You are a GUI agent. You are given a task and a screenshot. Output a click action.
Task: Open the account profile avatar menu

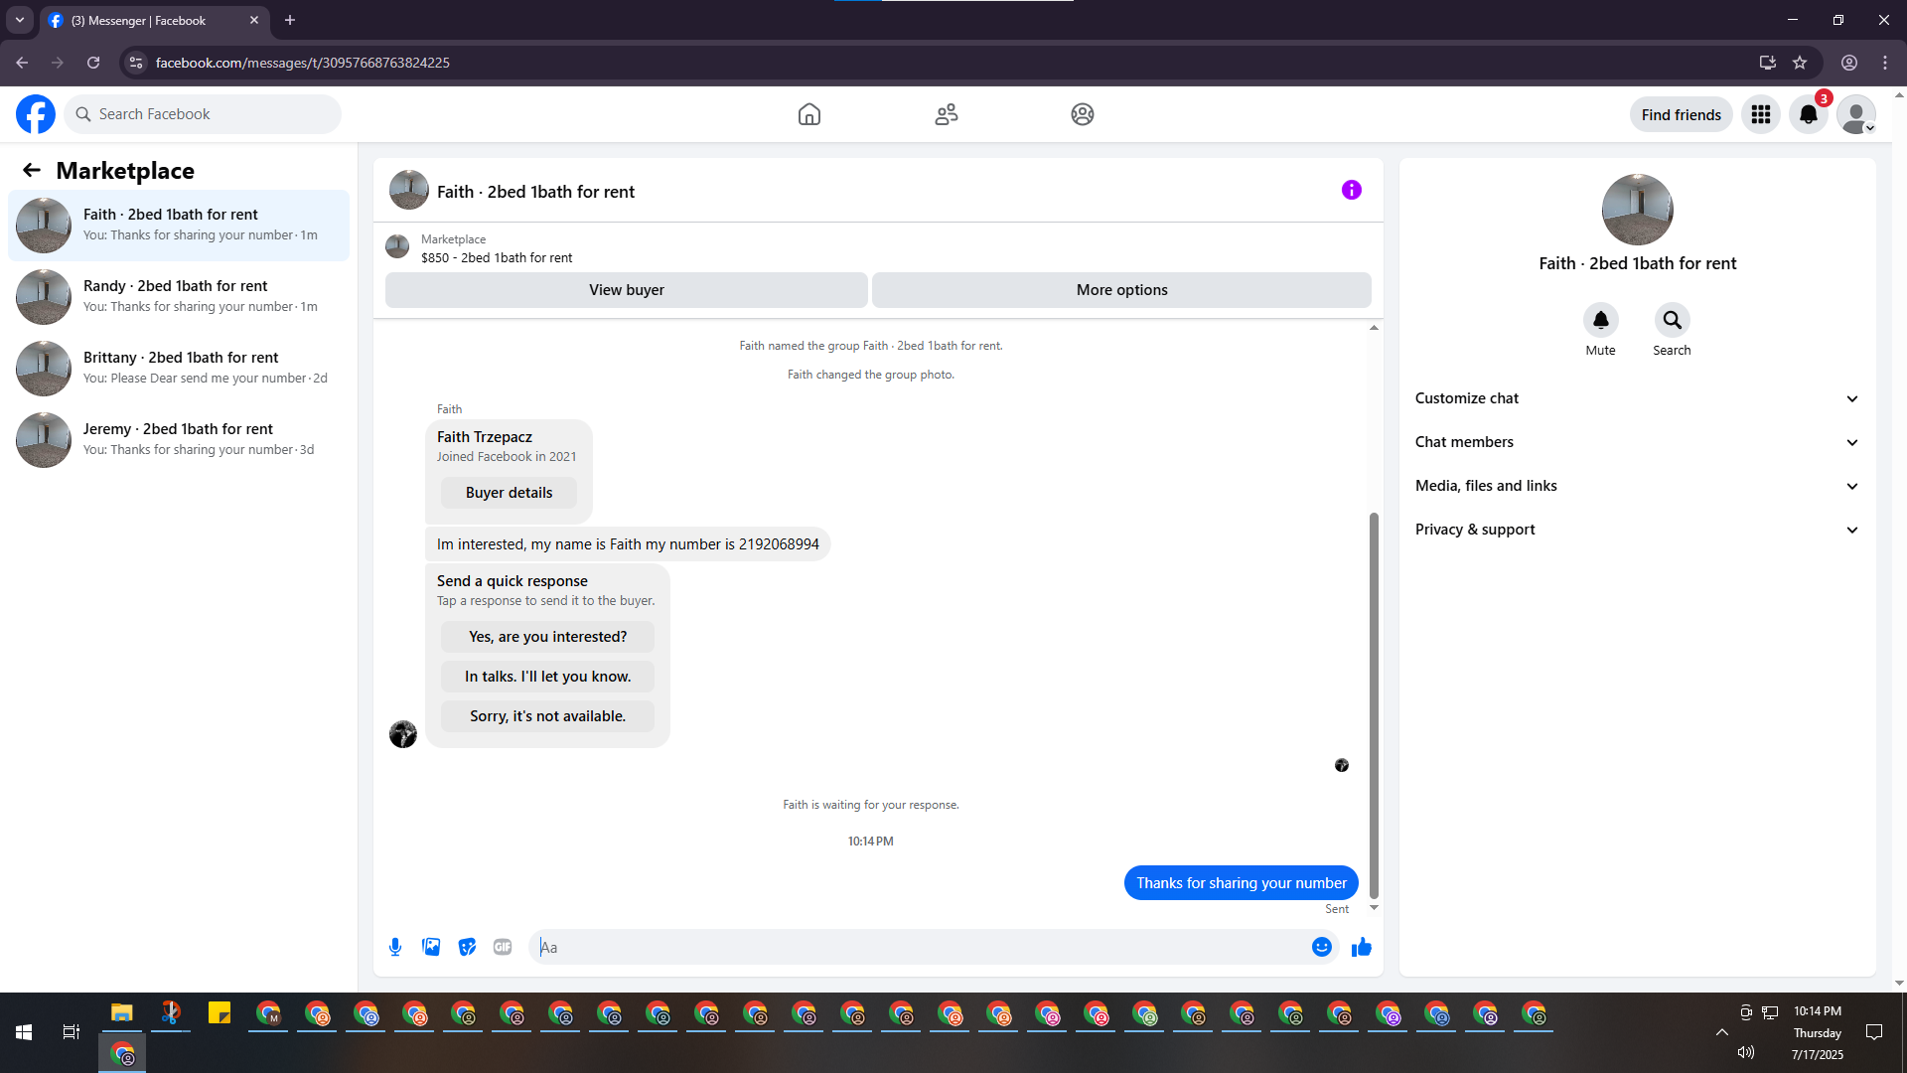[x=1856, y=114]
